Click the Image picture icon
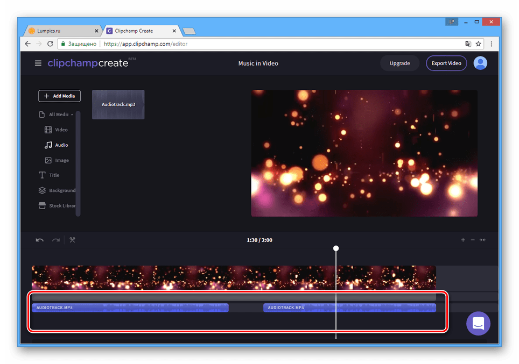519x364 pixels. click(48, 160)
